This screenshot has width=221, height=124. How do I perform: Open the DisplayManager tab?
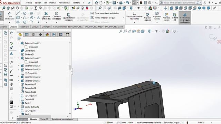tap(47, 34)
